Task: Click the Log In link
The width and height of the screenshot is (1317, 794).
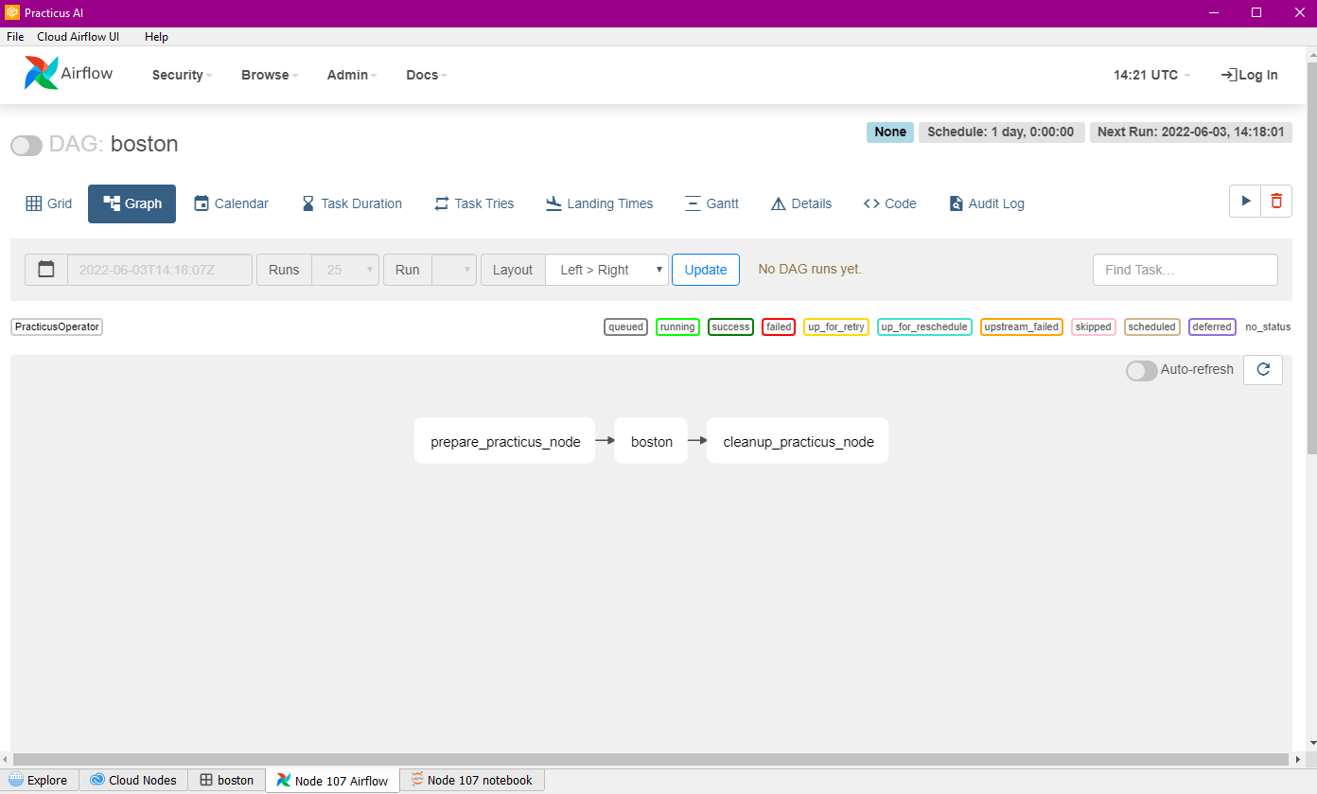Action: [1249, 75]
